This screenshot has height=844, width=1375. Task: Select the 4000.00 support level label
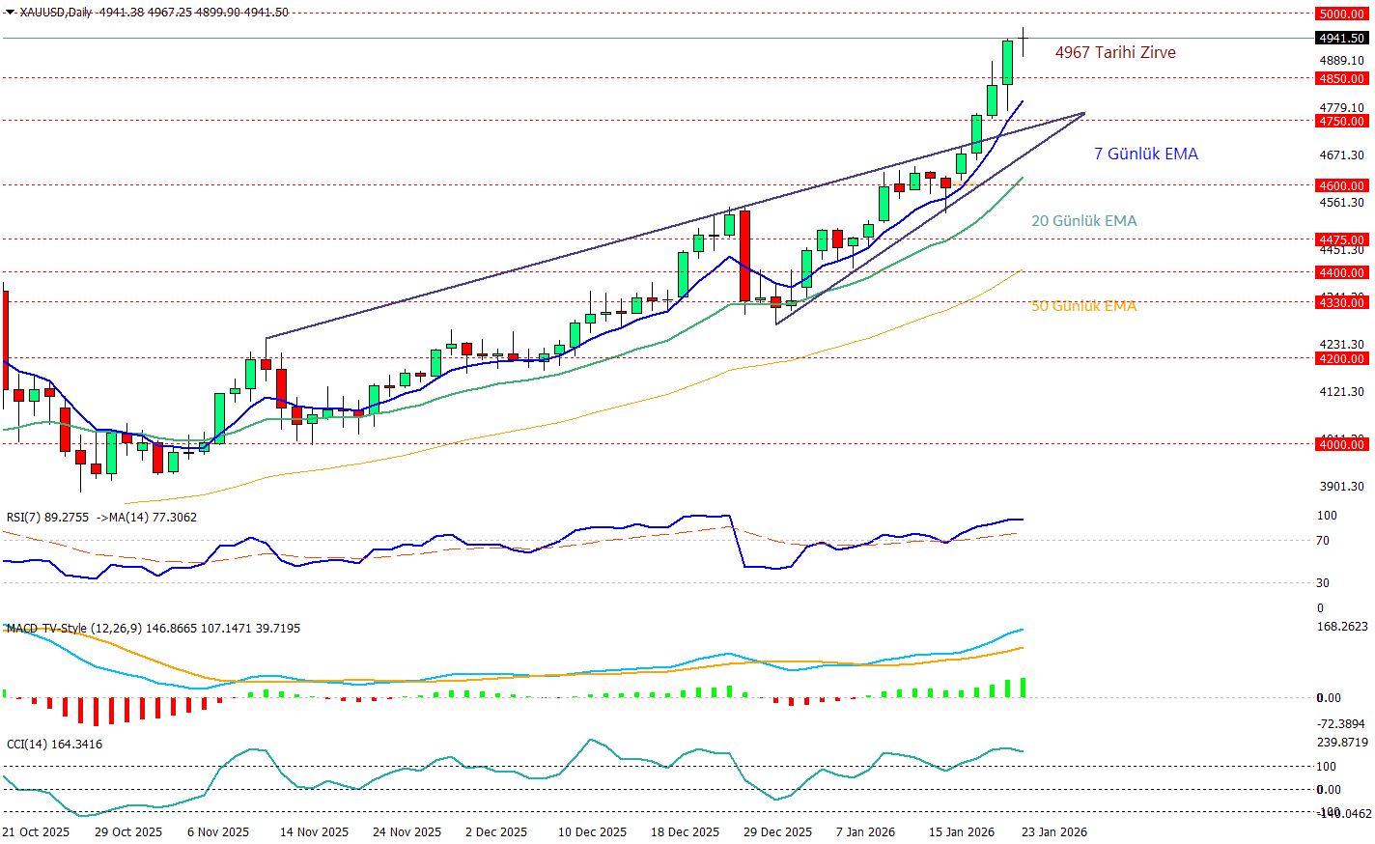(x=1341, y=444)
